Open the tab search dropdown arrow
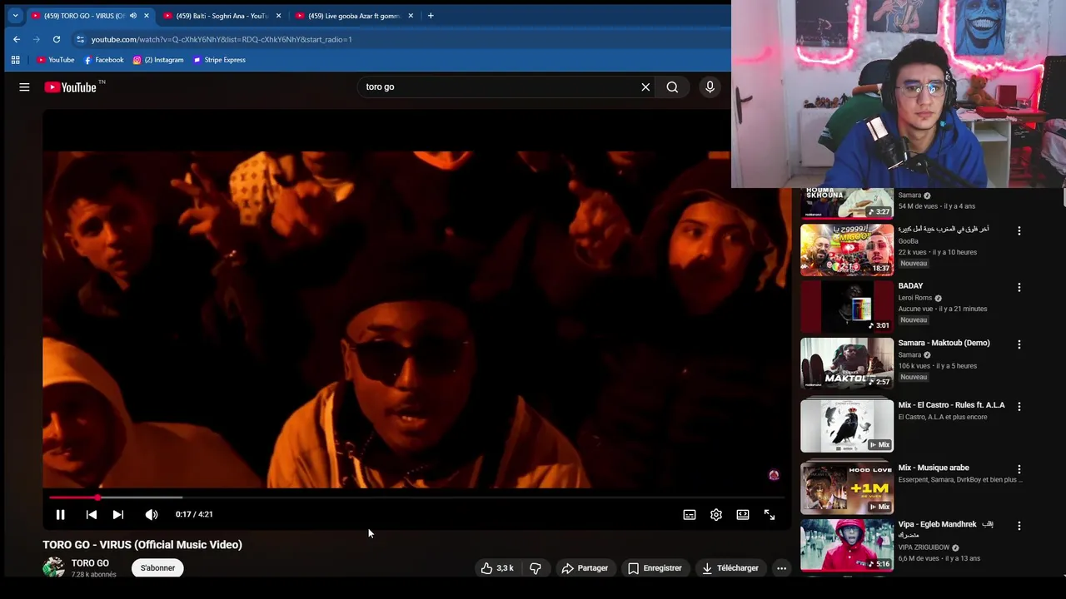The image size is (1066, 599). pyautogui.click(x=15, y=16)
